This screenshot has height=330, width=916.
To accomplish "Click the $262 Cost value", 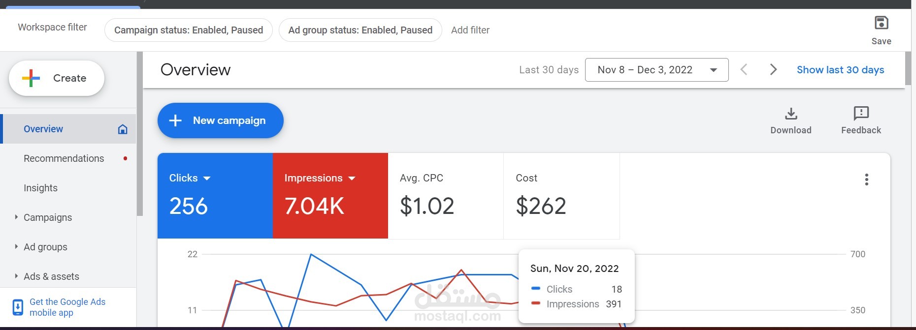I will tap(541, 206).
